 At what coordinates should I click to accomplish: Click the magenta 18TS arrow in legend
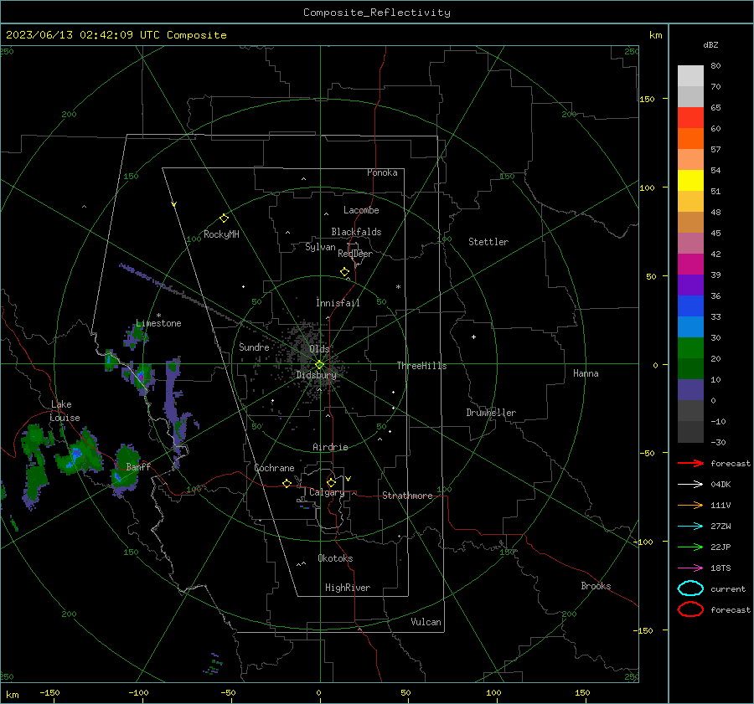pyautogui.click(x=690, y=568)
